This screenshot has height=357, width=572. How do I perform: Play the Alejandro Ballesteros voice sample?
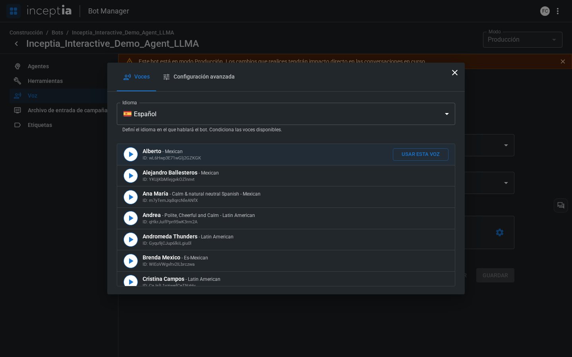point(131,176)
